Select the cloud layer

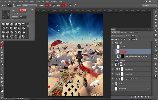133,84
